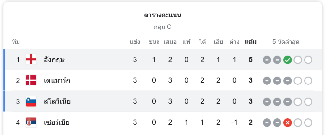
Task: Click England's last empty match circle
Action: pos(308,60)
